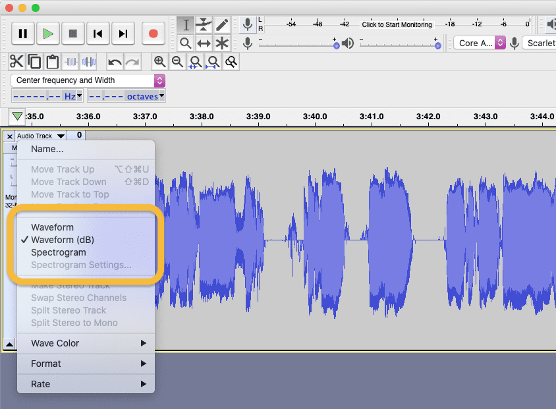The width and height of the screenshot is (556, 409).
Task: Click the Zoom In magnifier icon
Action: click(x=160, y=61)
